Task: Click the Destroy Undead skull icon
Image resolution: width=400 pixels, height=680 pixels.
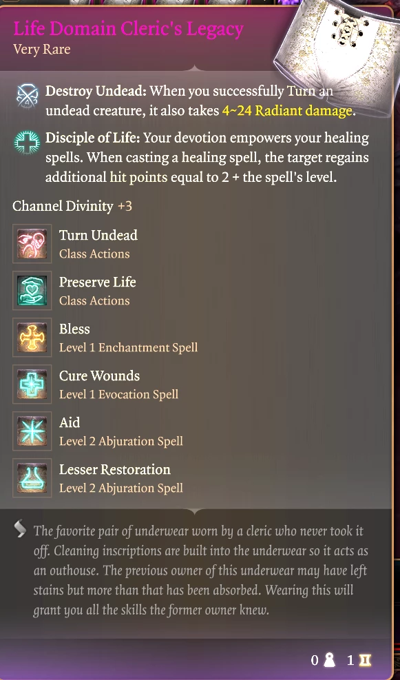Action: (28, 96)
